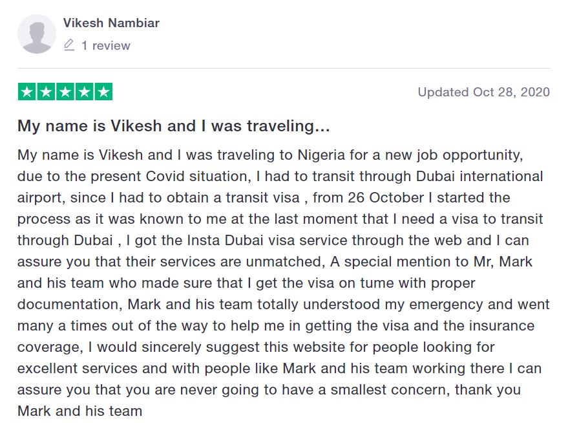This screenshot has height=423, width=568.
Task: Click 'Dubai international' in the review body
Action: tap(479, 176)
